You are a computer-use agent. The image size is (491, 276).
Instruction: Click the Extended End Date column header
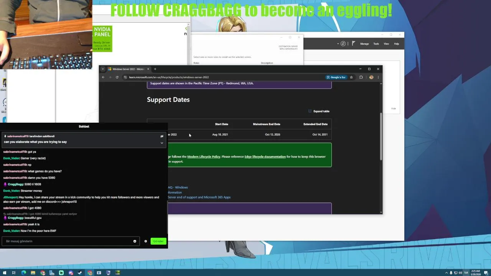pyautogui.click(x=315, y=124)
